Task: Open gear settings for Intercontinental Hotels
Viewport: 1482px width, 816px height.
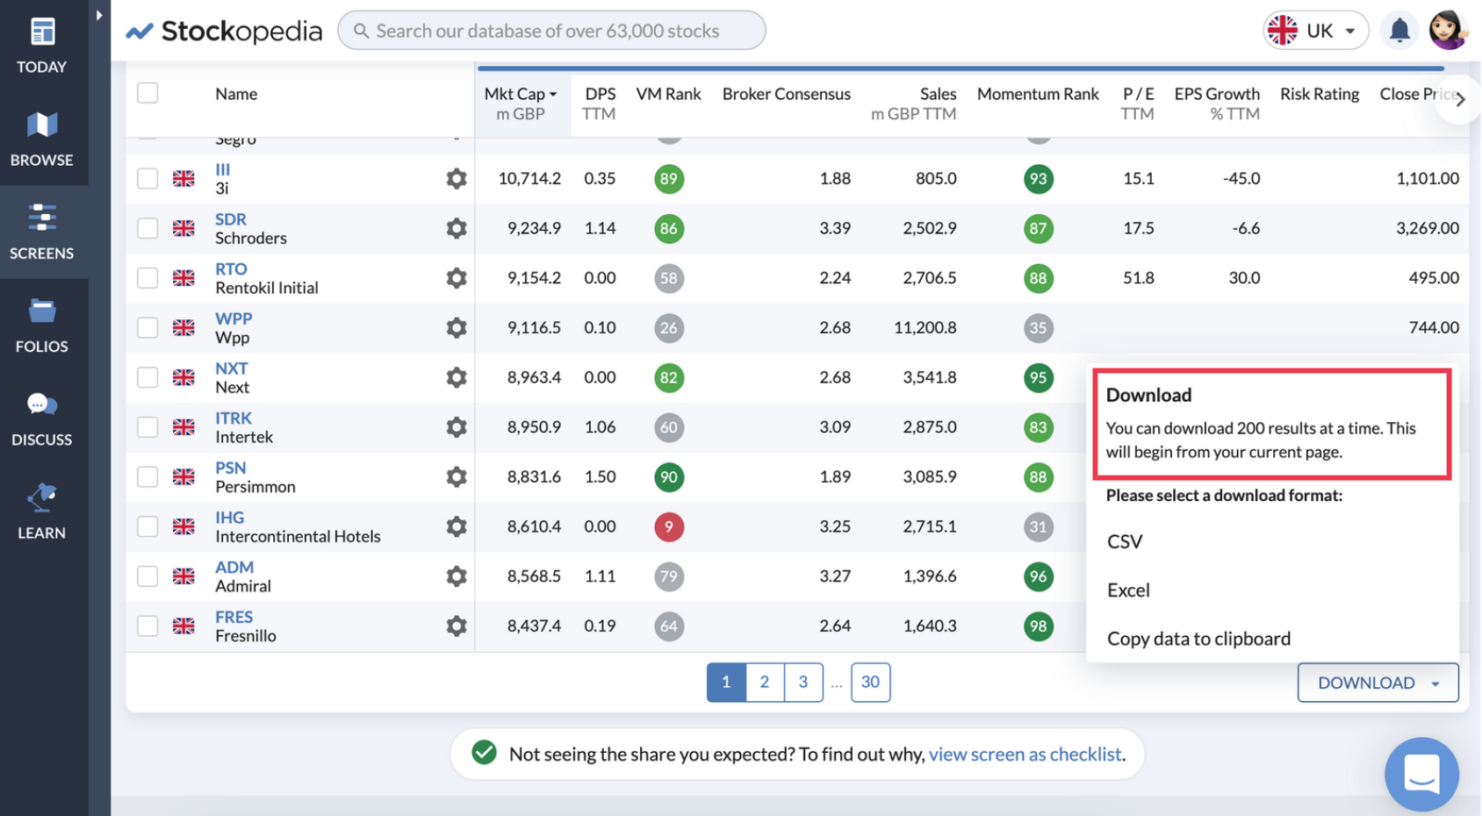Action: tap(457, 526)
